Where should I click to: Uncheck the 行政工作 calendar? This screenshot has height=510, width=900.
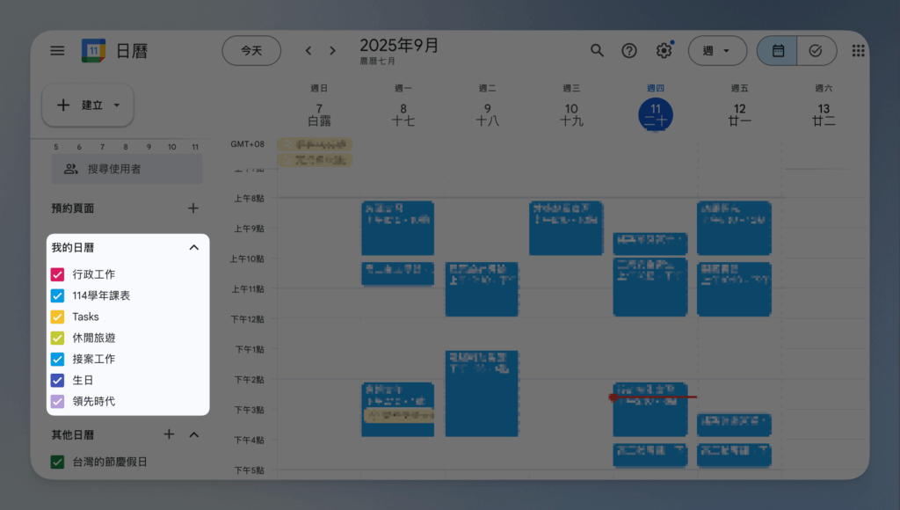[x=58, y=274]
